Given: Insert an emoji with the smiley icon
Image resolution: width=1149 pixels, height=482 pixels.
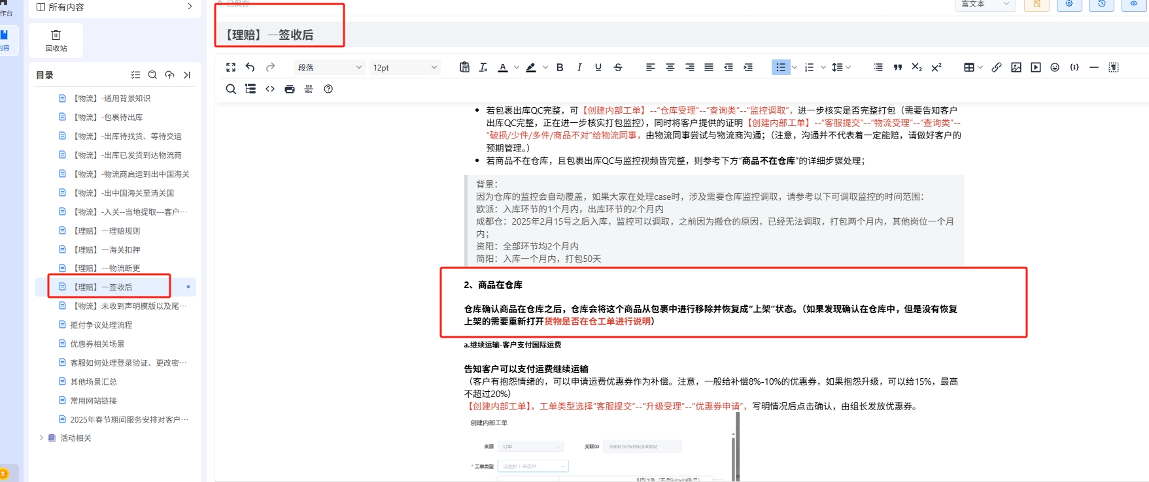Looking at the screenshot, I should [x=1054, y=67].
